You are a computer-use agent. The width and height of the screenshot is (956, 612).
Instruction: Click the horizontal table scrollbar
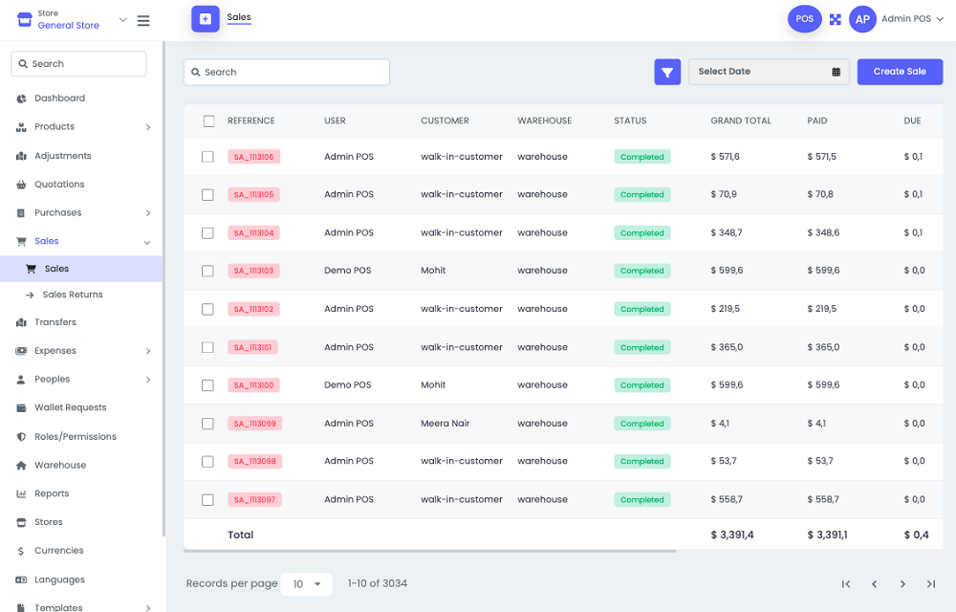tap(430, 551)
